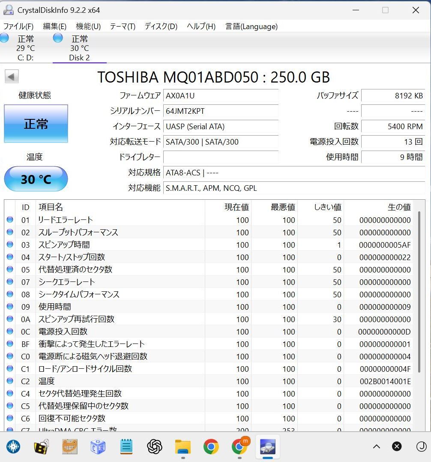Screen dimensions: 431x462
Task: Click the ATA8-ACS standard field
Action: coord(294,173)
